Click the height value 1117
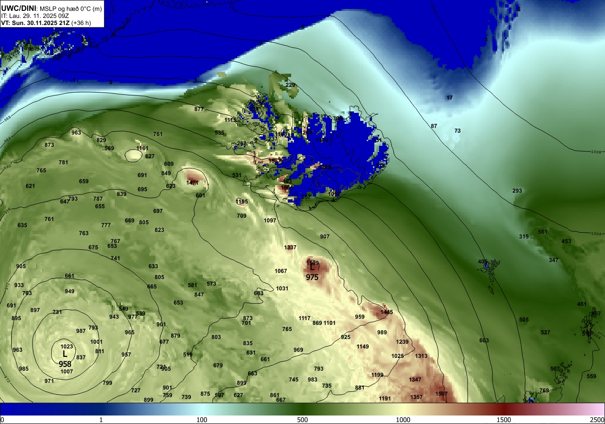This screenshot has width=605, height=424. point(304,318)
